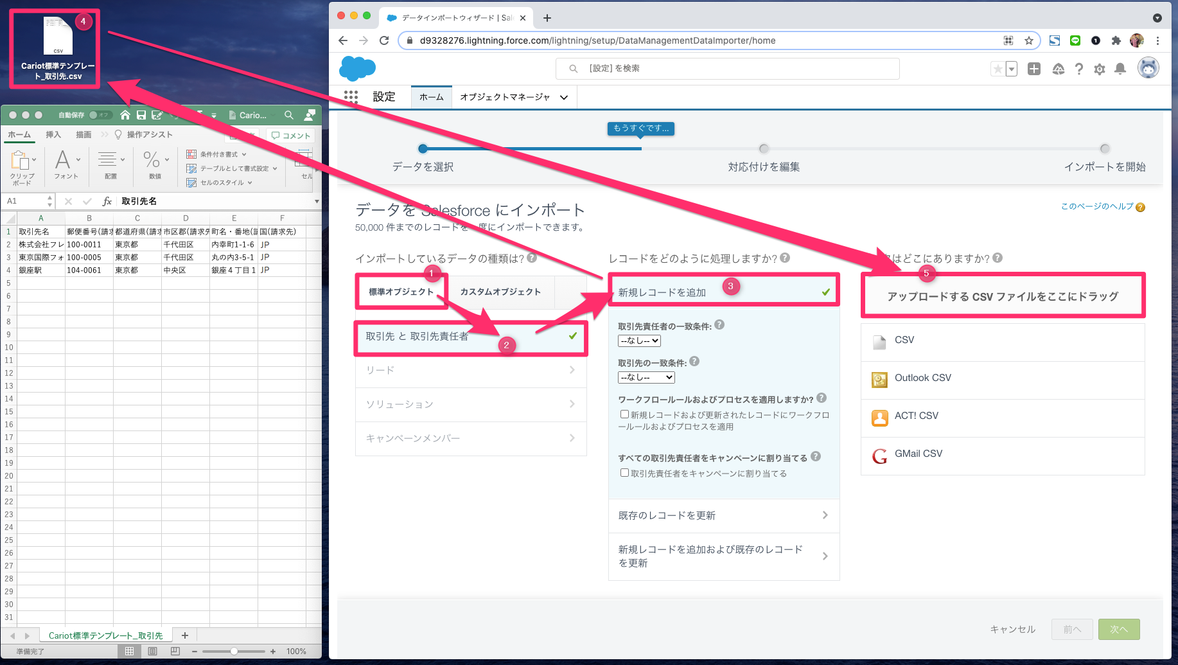1178x665 pixels.
Task: Click the Excel share person icon
Action: point(310,115)
